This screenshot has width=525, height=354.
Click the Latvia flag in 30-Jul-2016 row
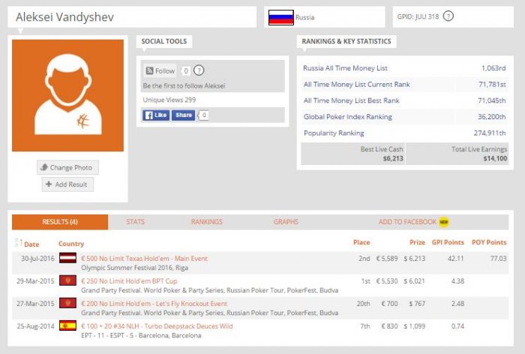click(67, 258)
